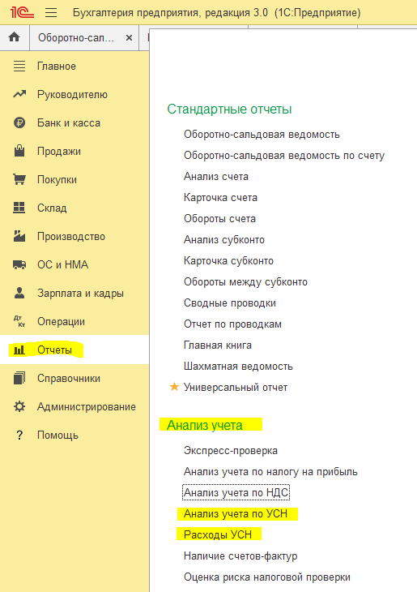
Task: Open Наличие счетов-фактур report
Action: pos(240,556)
